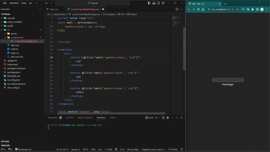Open App.vue in the explorer
This screenshot has width=270, height=152.
point(15,45)
